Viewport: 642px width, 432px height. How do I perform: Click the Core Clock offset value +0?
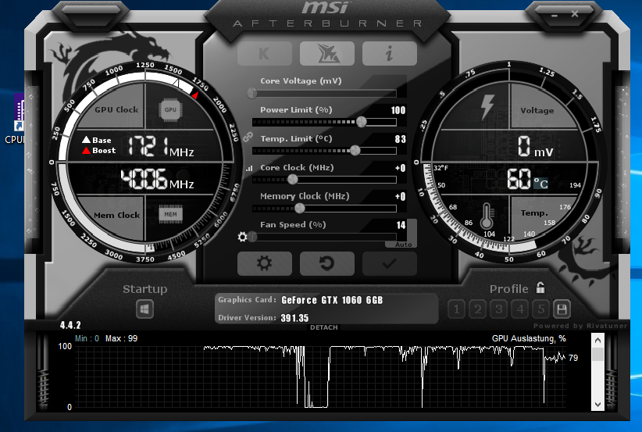coord(401,168)
